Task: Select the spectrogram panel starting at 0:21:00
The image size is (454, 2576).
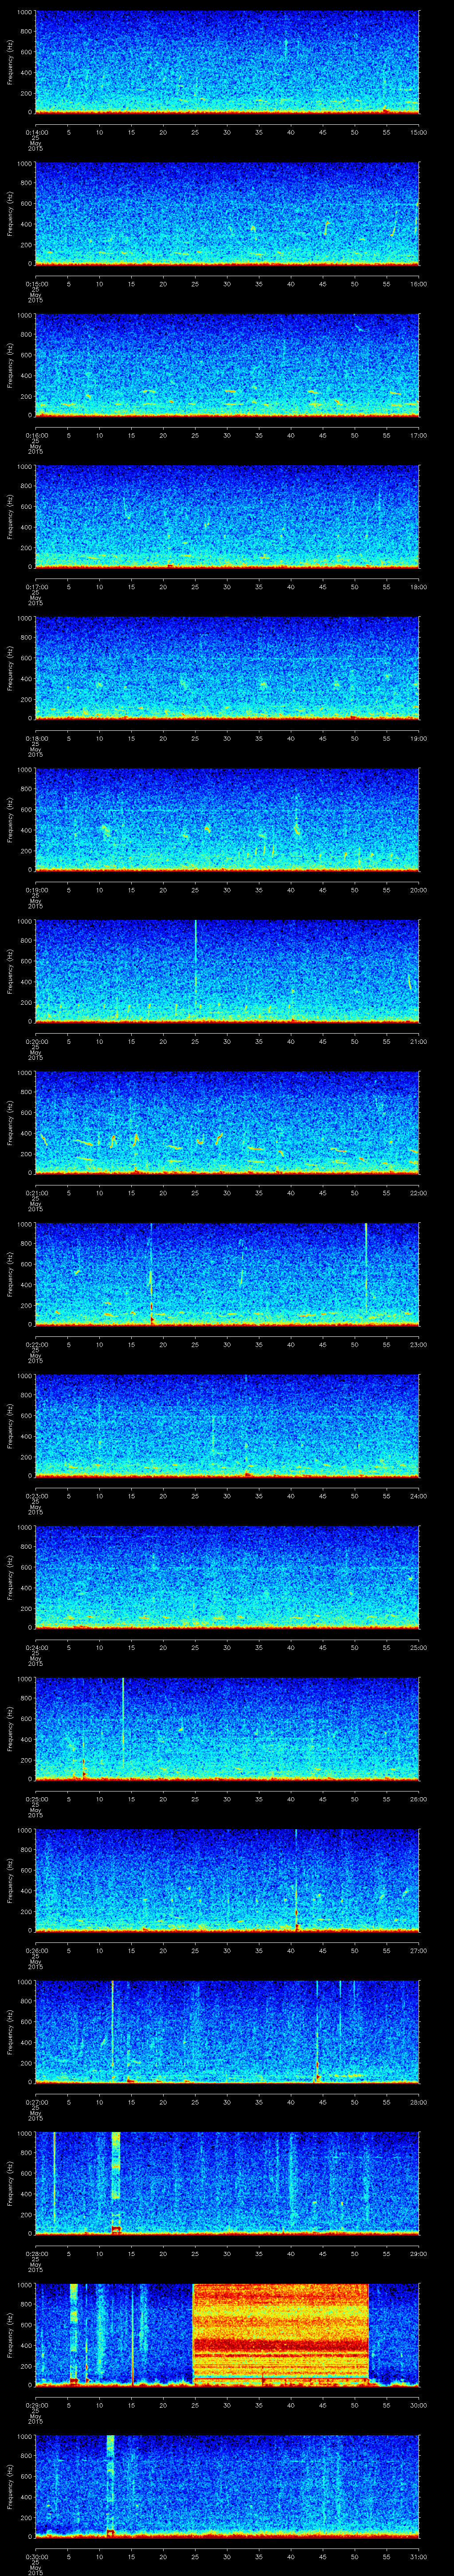Action: tap(227, 1122)
